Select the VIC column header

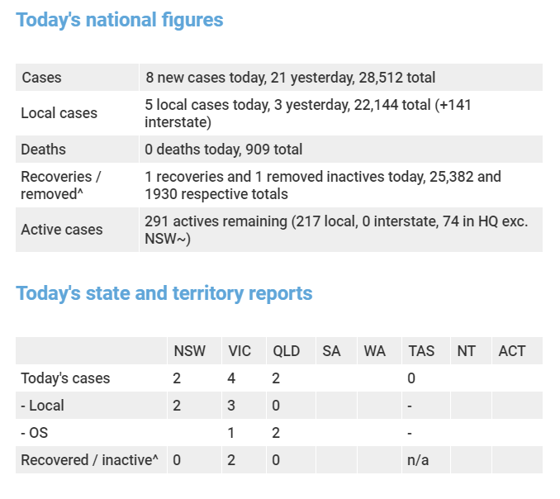pyautogui.click(x=240, y=351)
